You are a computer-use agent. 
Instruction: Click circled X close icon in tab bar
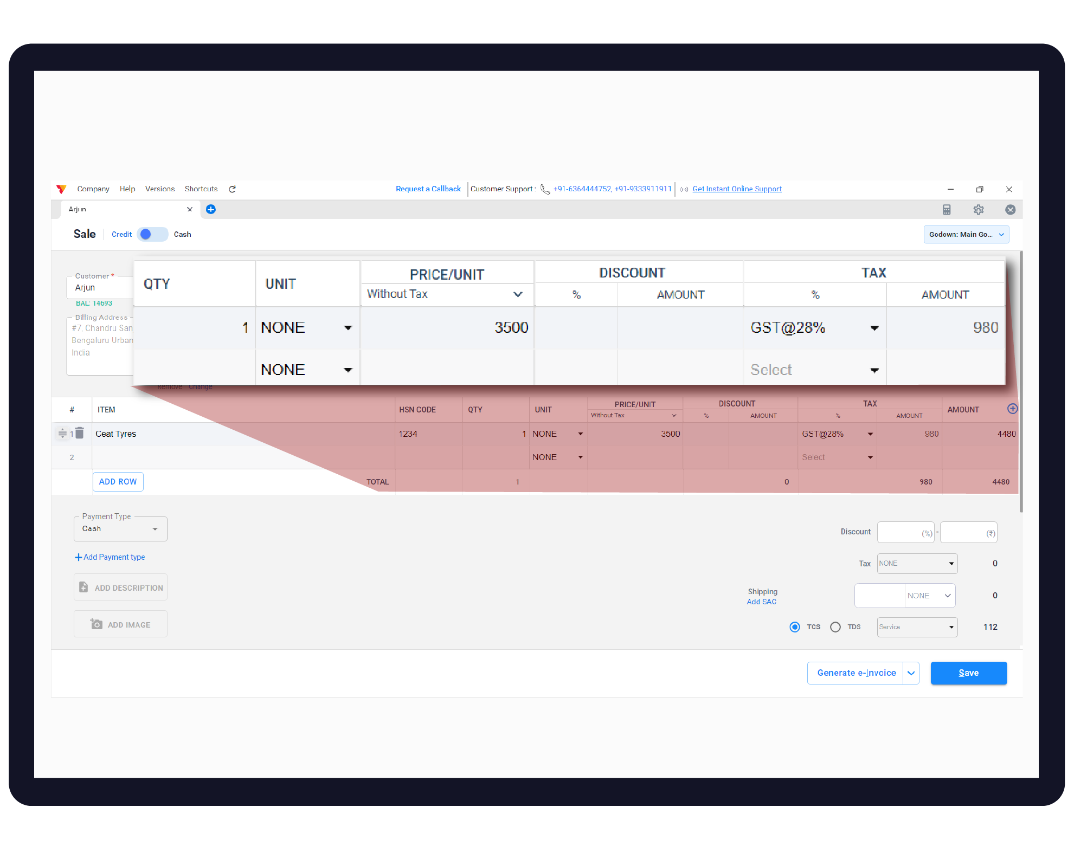1010,210
